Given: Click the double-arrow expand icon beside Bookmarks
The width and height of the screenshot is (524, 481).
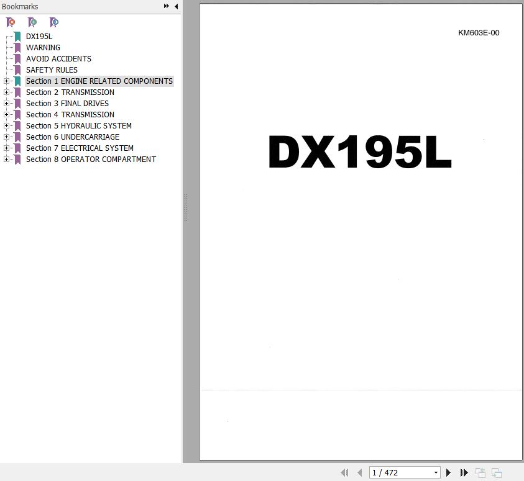Looking at the screenshot, I should tap(166, 6).
